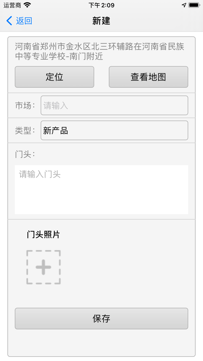
Task: Tap the time 下午 2:09 in status bar
Action: click(101, 5)
